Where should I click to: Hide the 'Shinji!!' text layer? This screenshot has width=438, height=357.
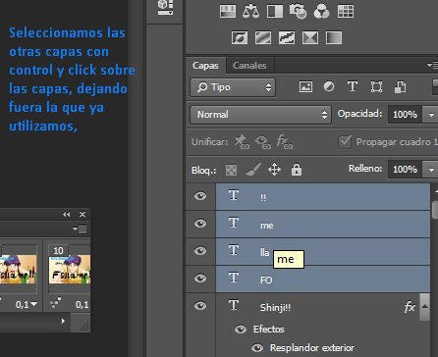click(200, 306)
